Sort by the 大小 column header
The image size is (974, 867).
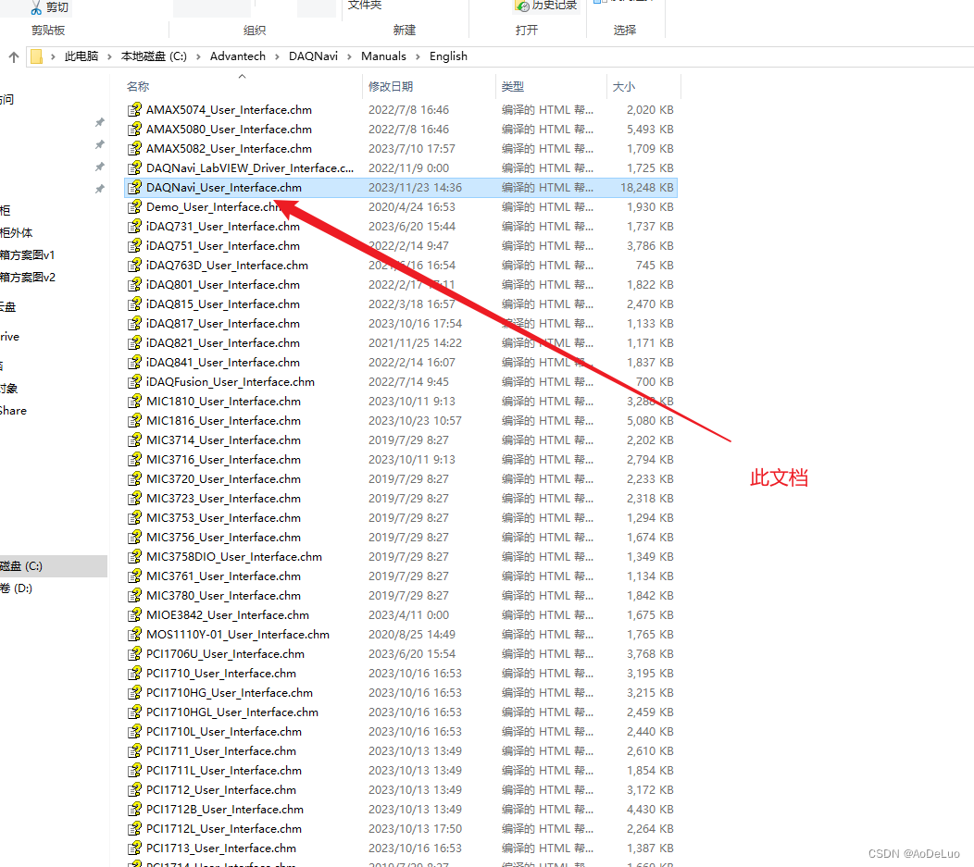click(624, 87)
